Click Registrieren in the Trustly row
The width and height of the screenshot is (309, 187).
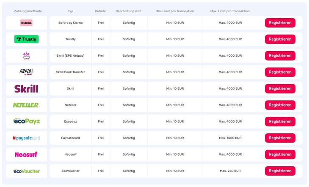click(280, 39)
